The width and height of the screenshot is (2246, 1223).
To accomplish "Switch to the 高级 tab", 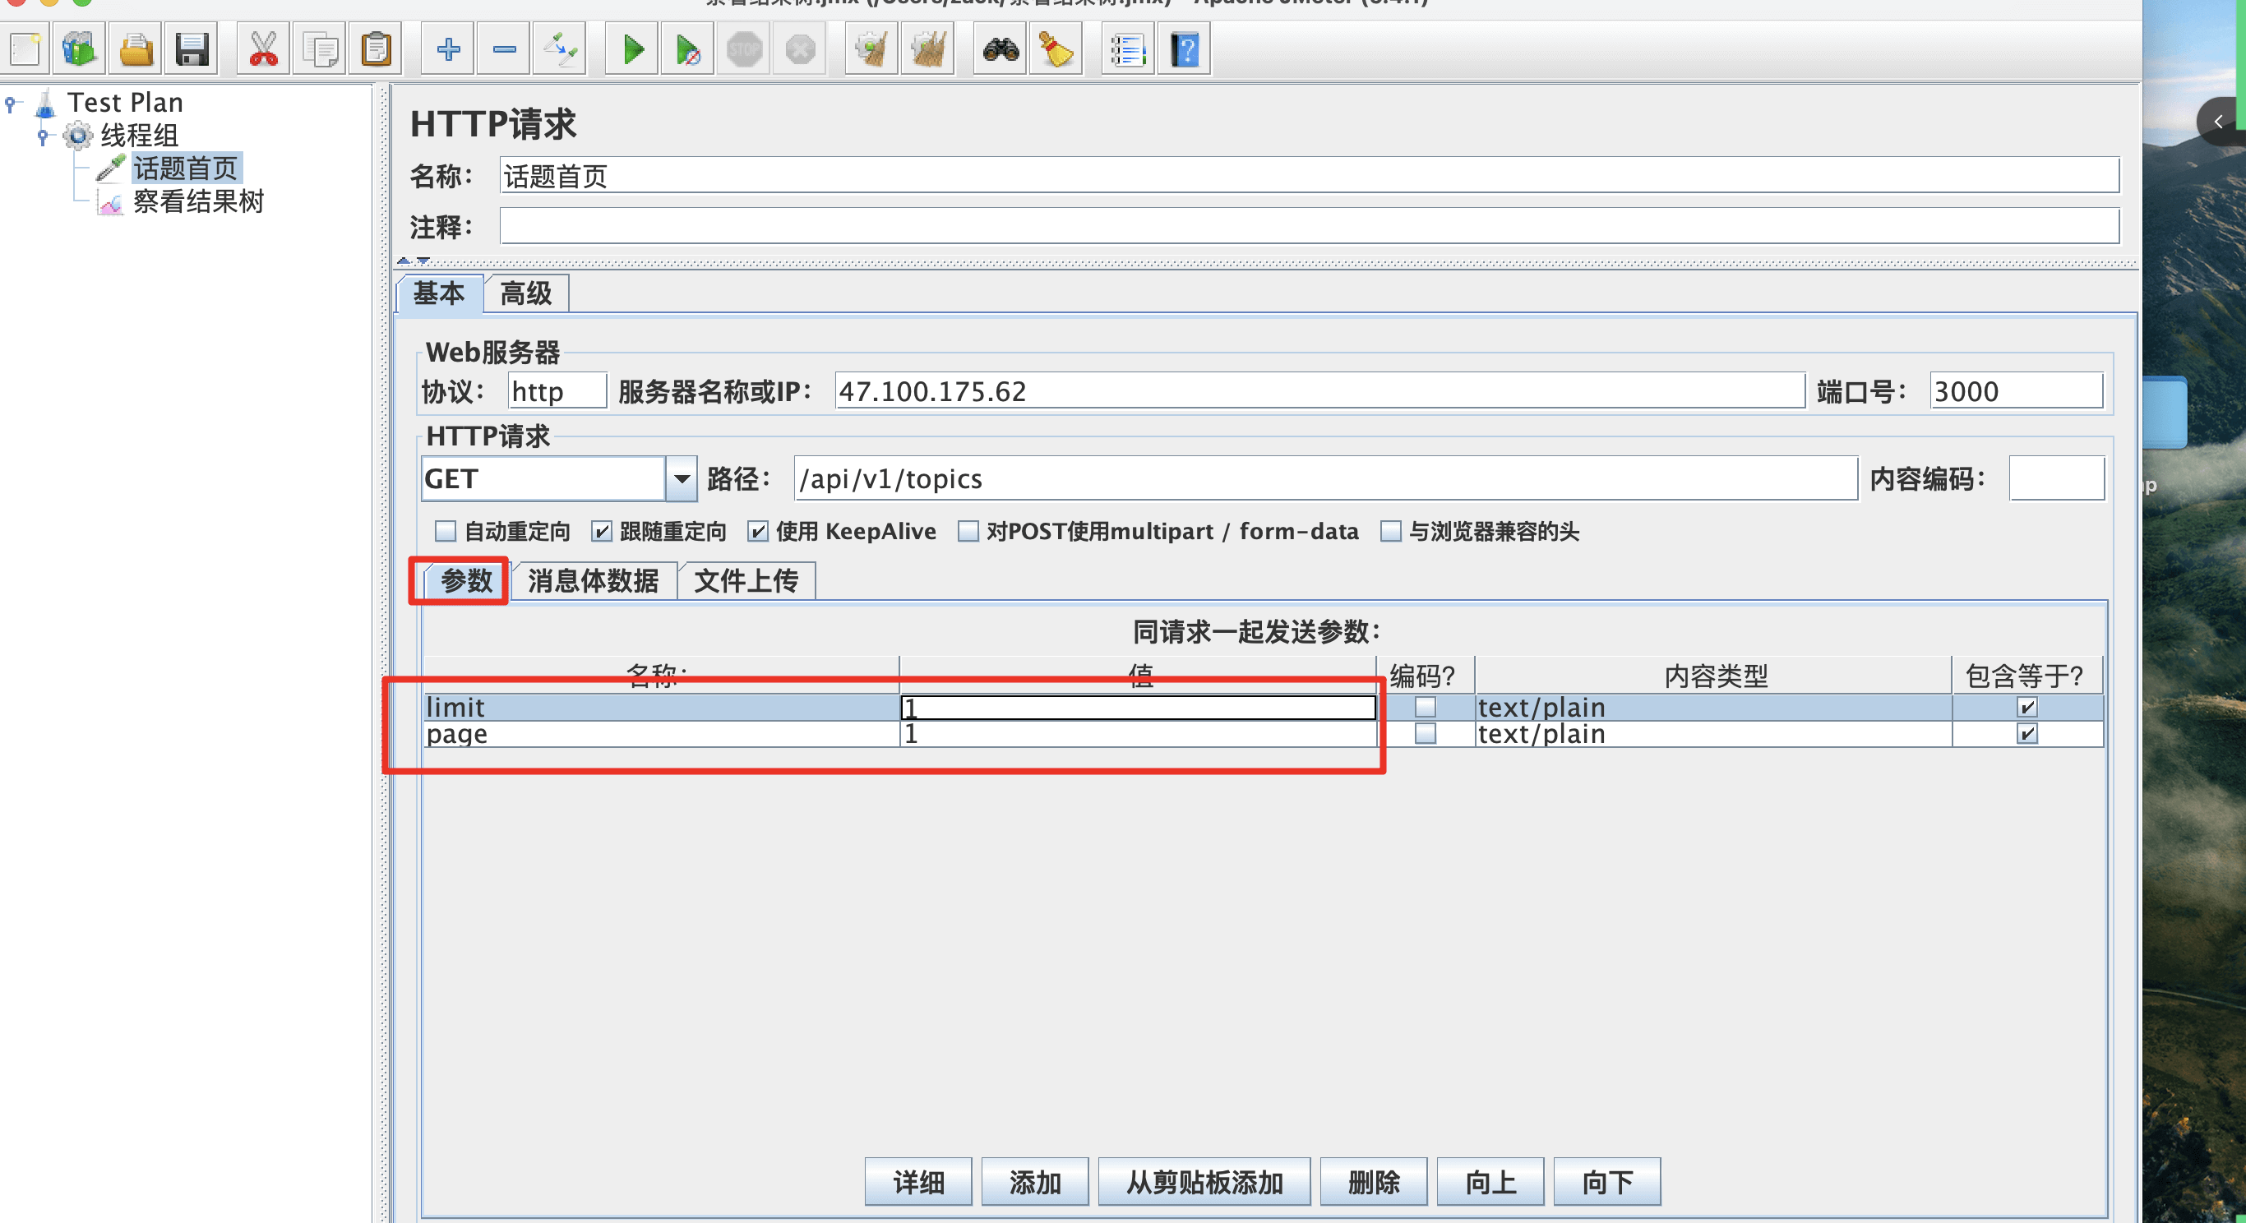I will point(526,293).
